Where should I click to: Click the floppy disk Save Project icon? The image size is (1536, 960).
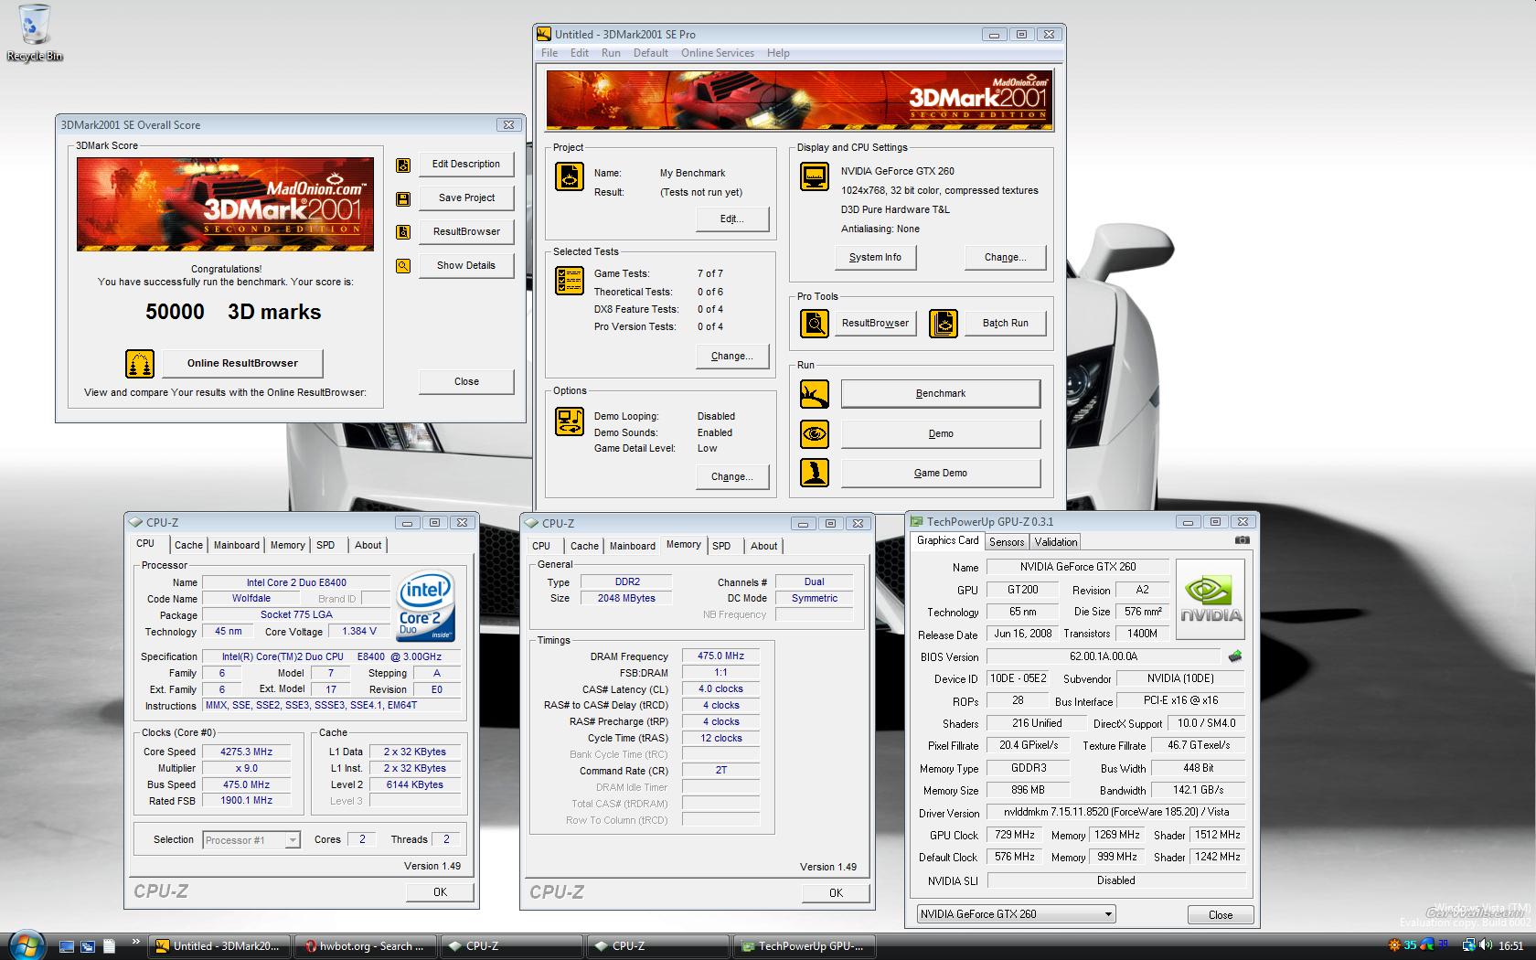[403, 199]
